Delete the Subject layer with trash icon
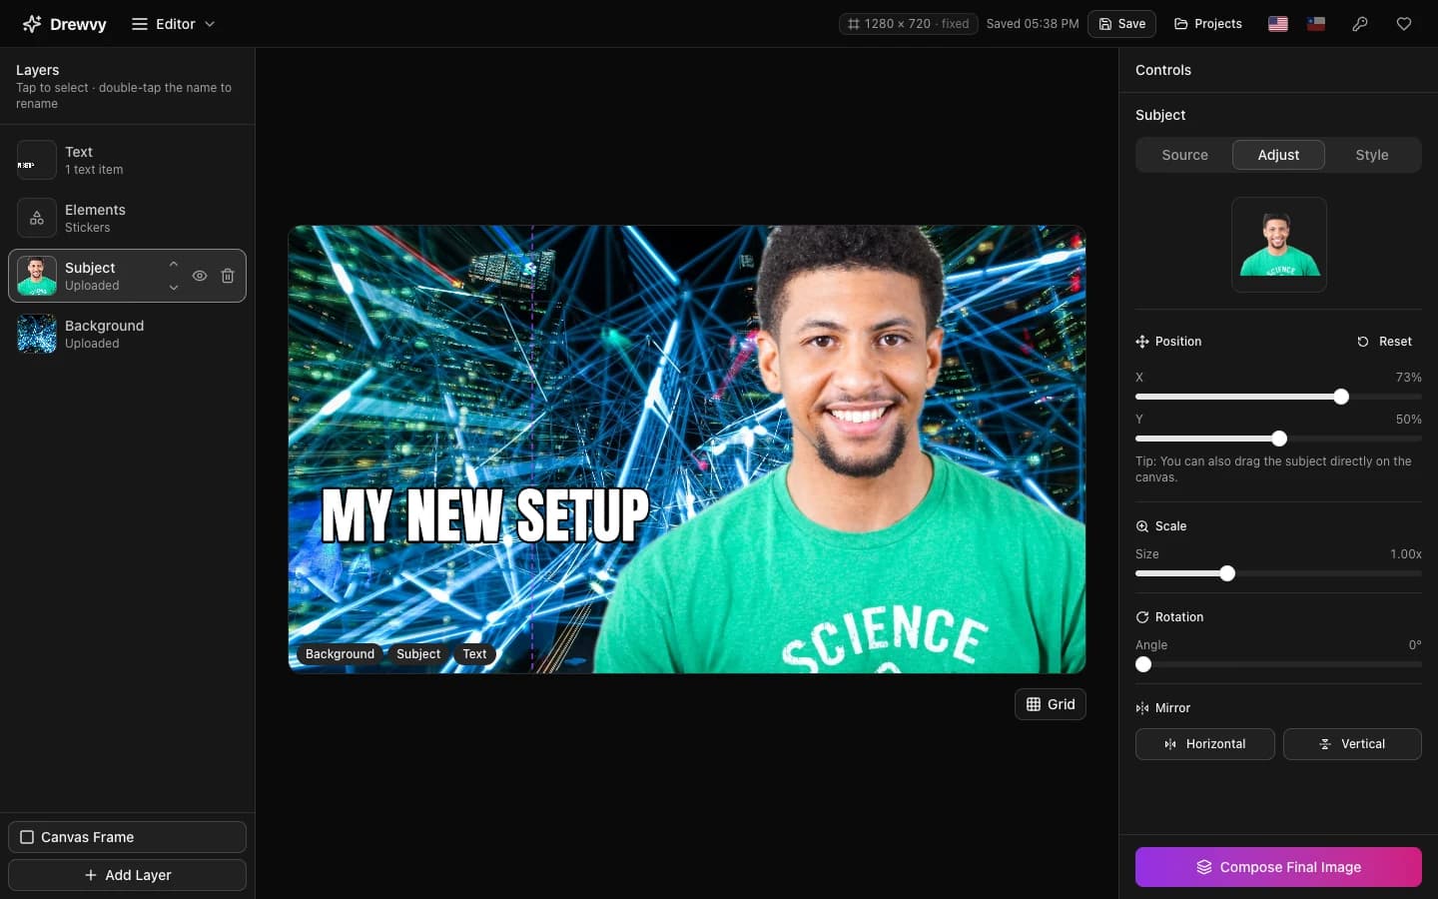This screenshot has width=1438, height=899. 228,276
